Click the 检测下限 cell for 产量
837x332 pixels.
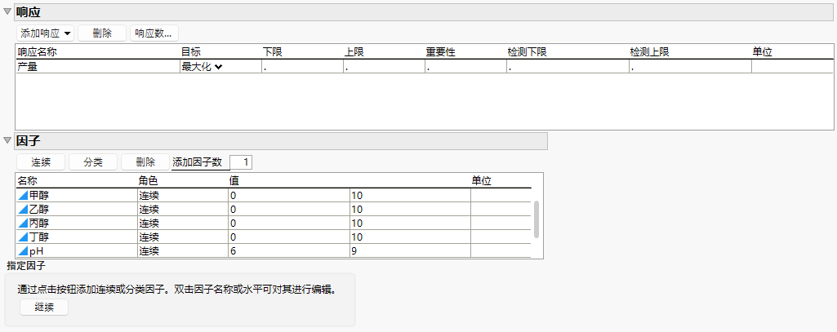click(567, 67)
